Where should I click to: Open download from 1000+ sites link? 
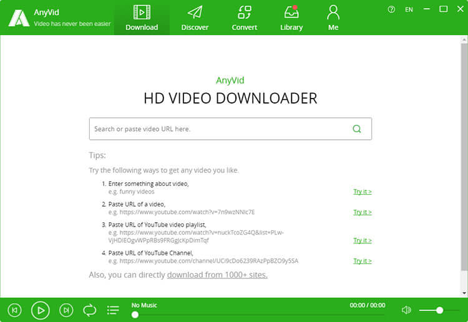click(217, 275)
